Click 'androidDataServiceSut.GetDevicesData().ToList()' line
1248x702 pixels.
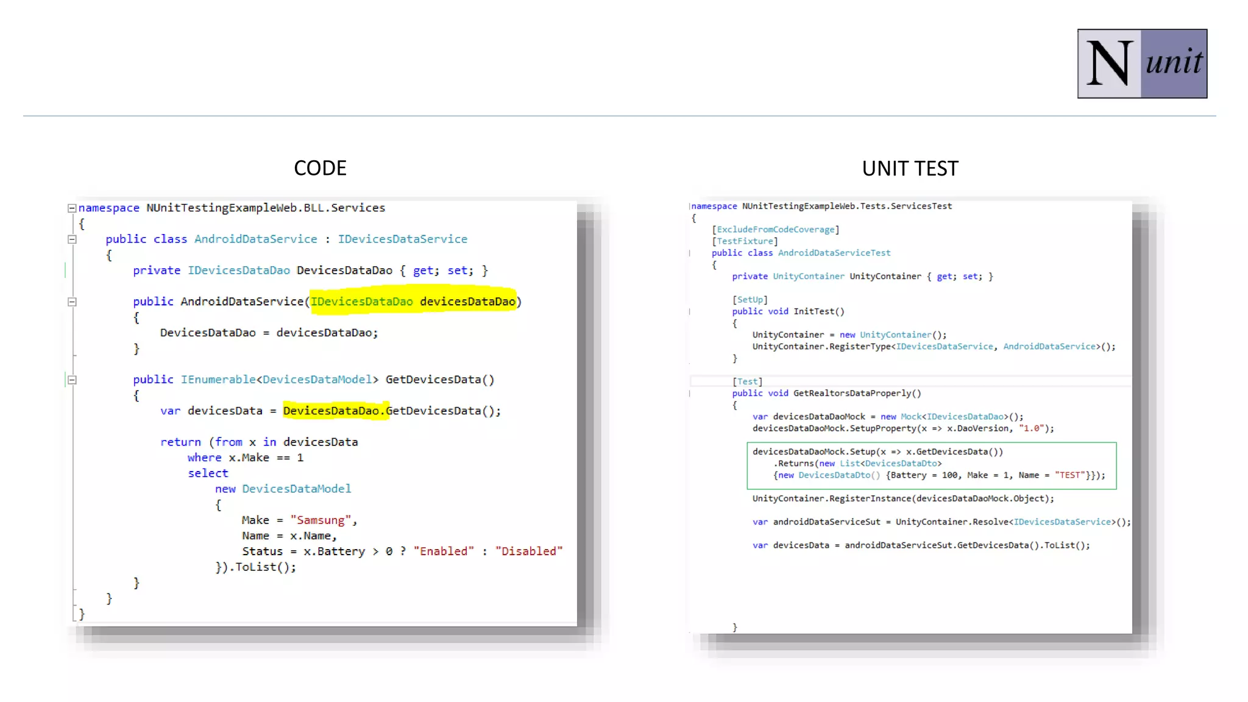pyautogui.click(x=921, y=545)
